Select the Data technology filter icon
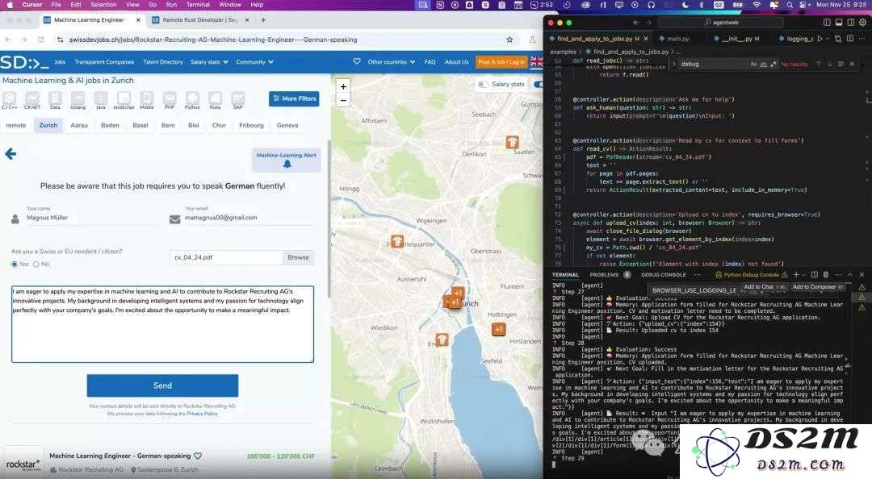Viewport: 872px width, 479px height. pos(55,100)
